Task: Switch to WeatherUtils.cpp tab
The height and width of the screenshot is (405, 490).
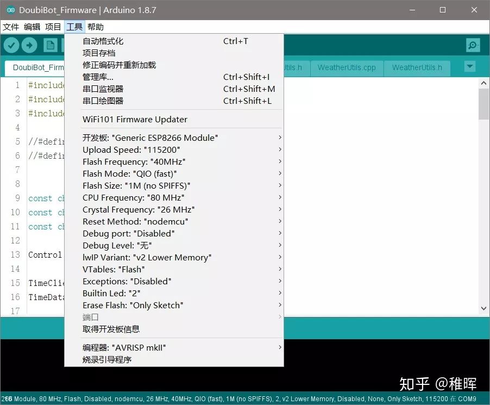Action: click(x=347, y=67)
